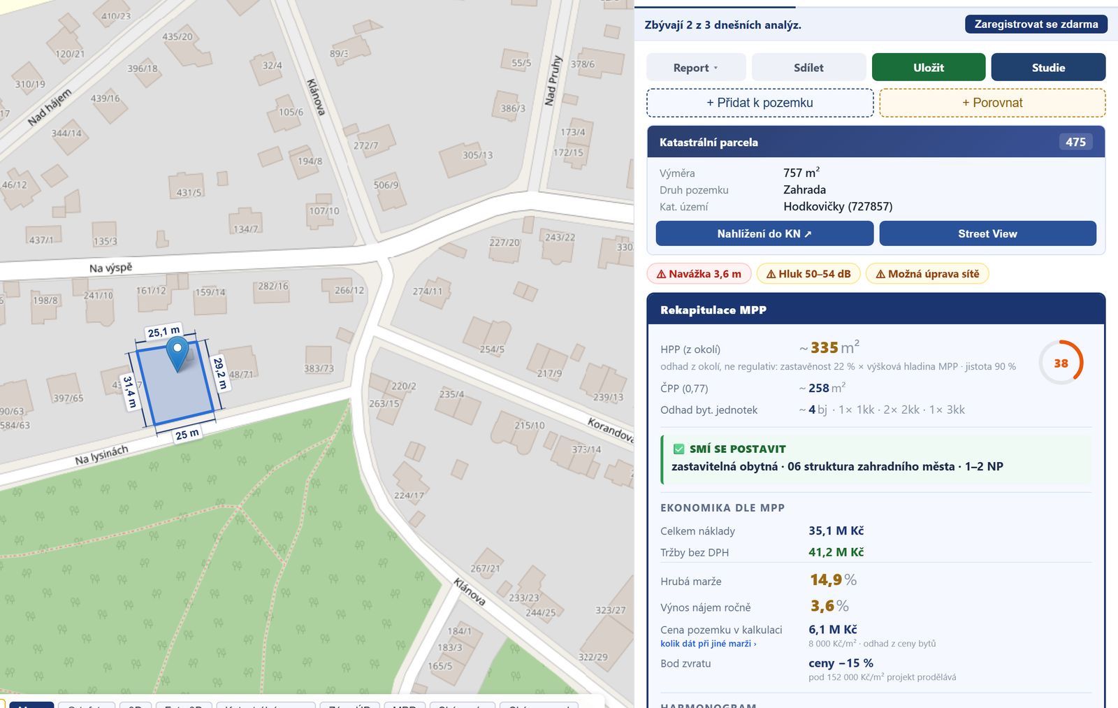Click the Hluk 50–54 dB warning badge
Screen dimensions: 1118x708
click(808, 274)
